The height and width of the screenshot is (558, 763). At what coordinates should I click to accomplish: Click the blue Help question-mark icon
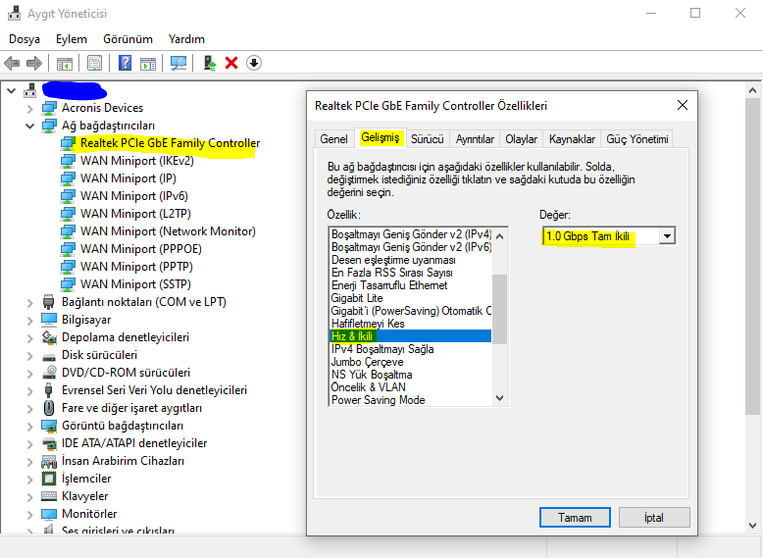click(126, 63)
